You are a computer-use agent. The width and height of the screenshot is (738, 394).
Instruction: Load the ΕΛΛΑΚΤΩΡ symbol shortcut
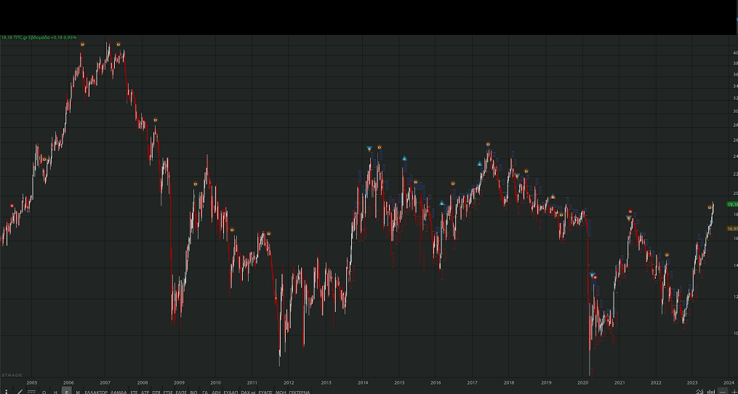(96, 392)
